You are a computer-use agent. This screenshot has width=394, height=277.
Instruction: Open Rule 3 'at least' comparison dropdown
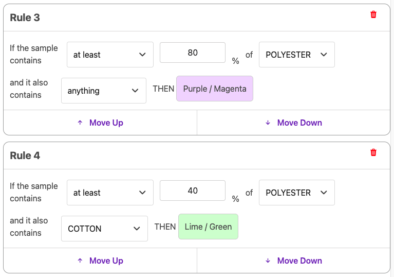[x=110, y=55]
